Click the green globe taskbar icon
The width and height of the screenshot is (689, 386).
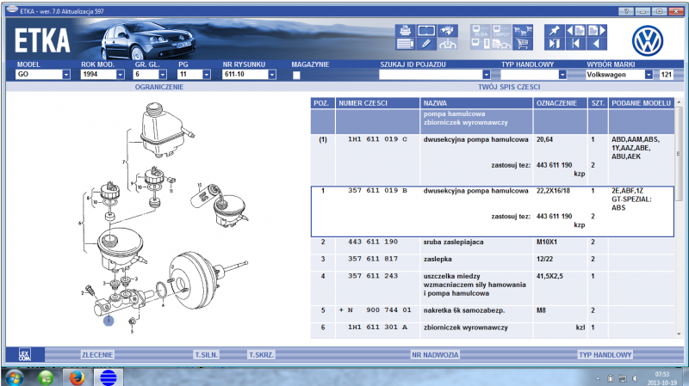click(46, 377)
